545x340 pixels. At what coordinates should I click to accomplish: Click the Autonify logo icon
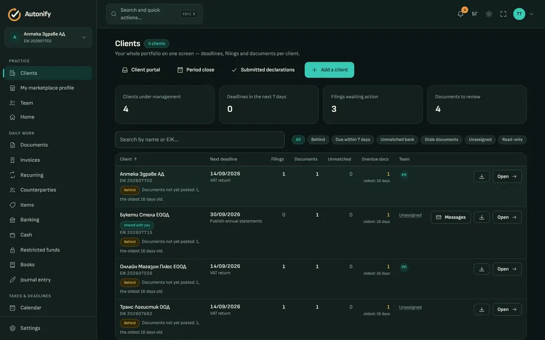click(x=14, y=14)
